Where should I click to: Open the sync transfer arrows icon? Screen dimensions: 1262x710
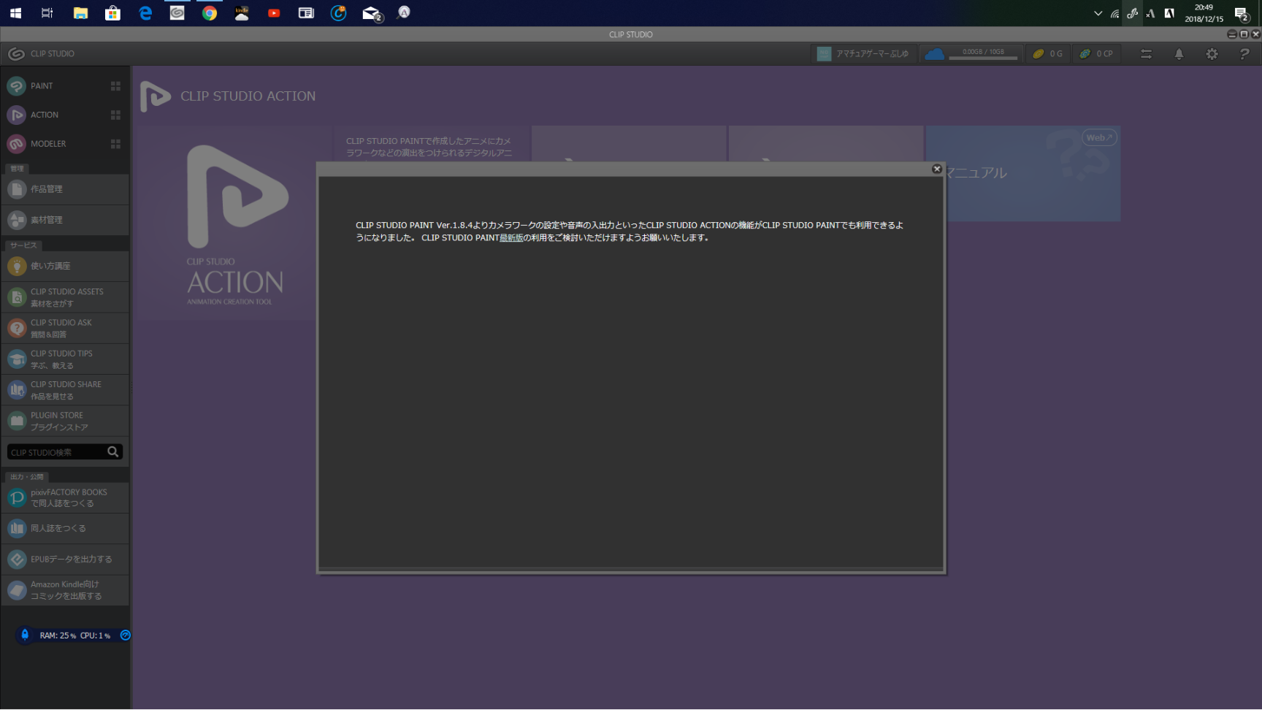(x=1146, y=54)
